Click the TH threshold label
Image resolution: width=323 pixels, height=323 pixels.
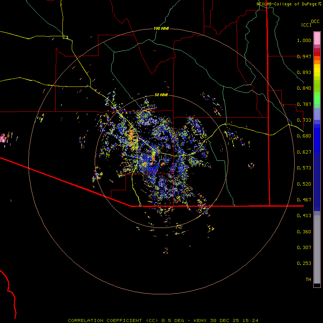point(308,280)
